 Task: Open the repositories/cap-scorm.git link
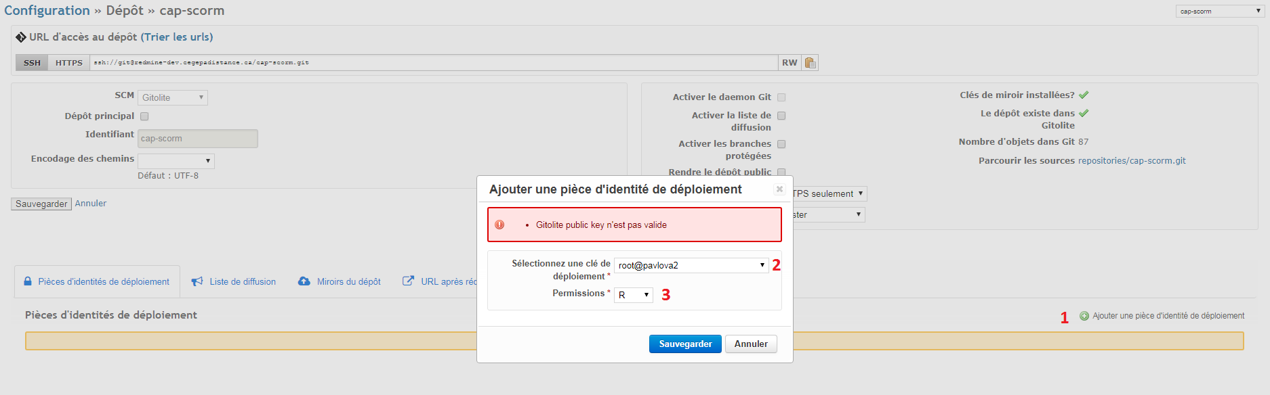click(x=1132, y=161)
